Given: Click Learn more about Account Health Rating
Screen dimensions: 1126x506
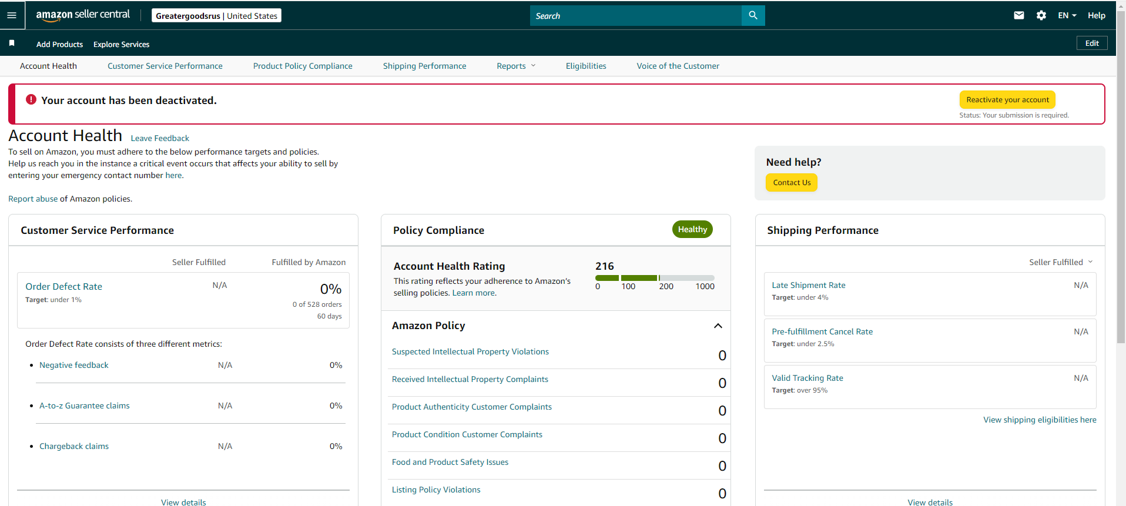Looking at the screenshot, I should click(474, 293).
